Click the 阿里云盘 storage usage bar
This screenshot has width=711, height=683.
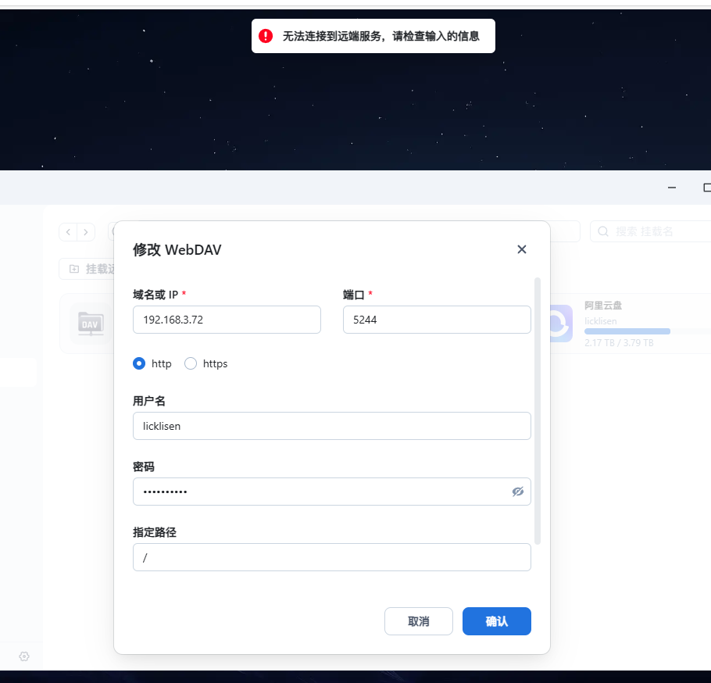(648, 331)
